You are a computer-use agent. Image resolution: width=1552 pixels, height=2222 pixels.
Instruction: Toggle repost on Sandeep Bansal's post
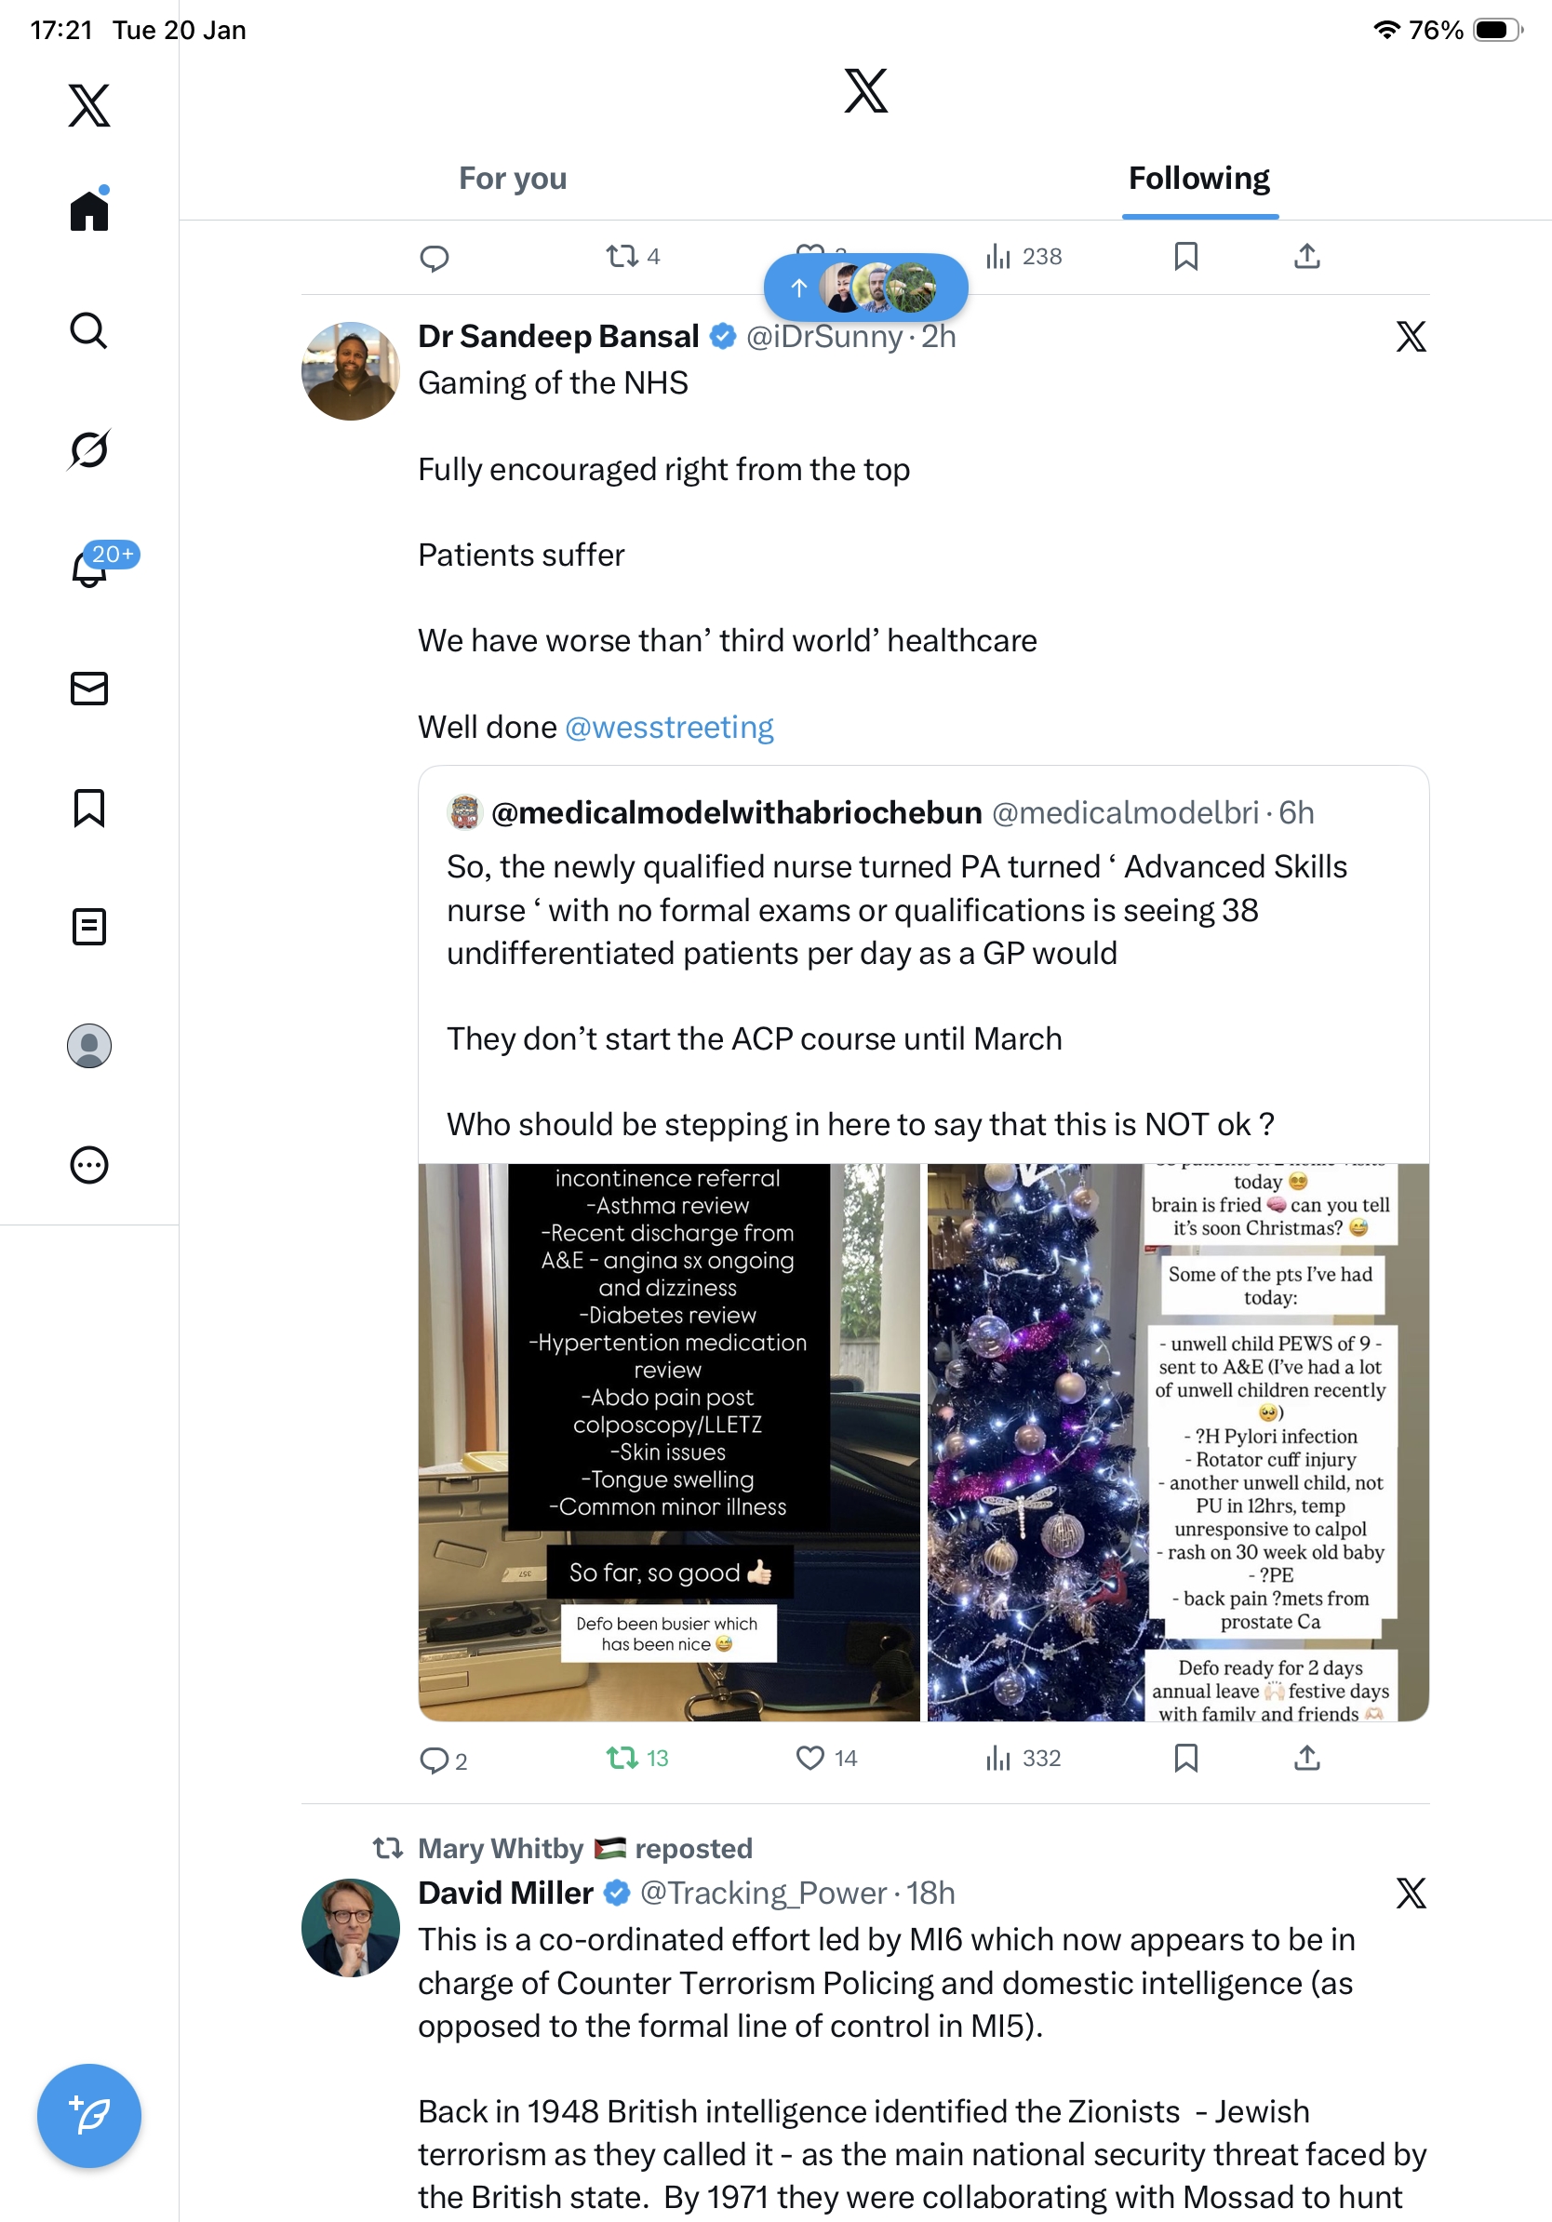[636, 1758]
